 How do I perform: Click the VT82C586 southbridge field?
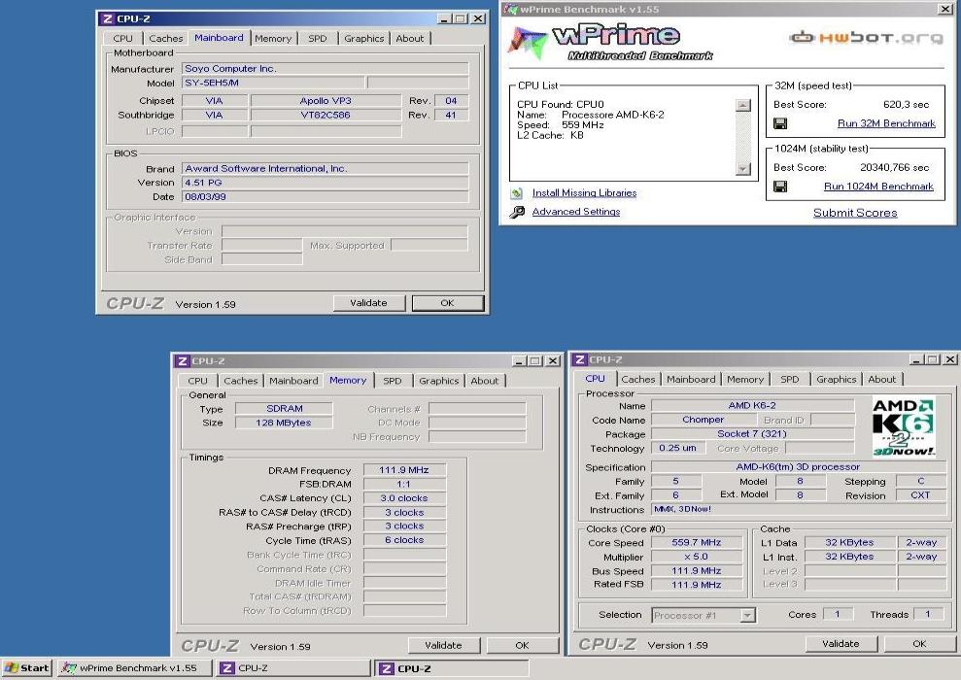326,116
